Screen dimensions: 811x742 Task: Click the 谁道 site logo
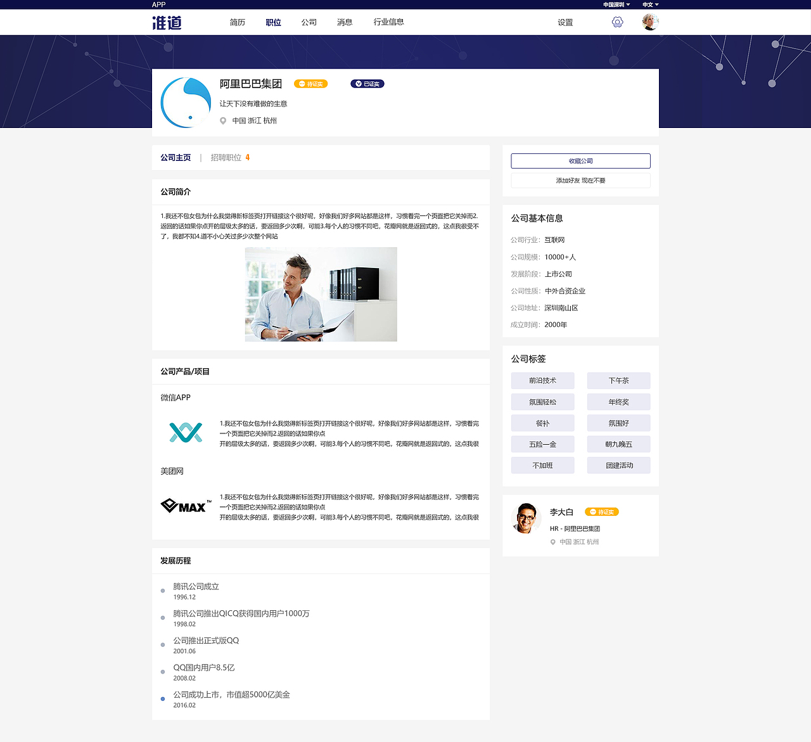point(167,23)
